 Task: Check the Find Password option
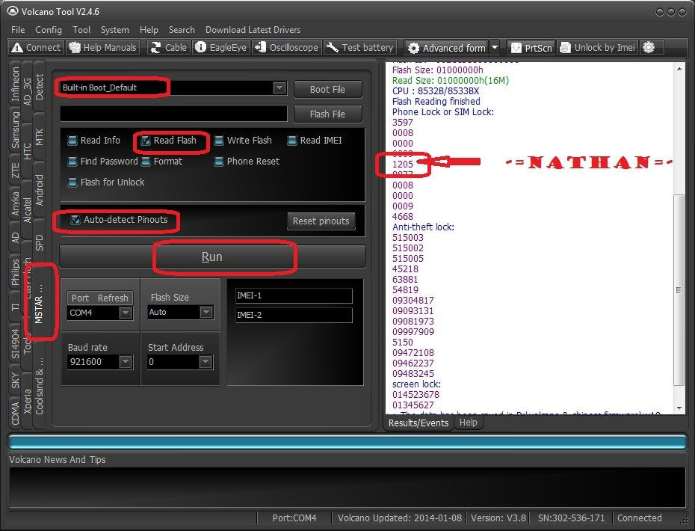[x=72, y=162]
